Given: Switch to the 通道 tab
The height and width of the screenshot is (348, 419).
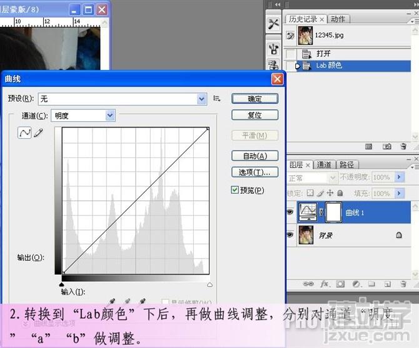Looking at the screenshot, I should click(x=324, y=165).
